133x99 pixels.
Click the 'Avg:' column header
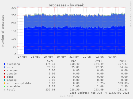point(98,61)
